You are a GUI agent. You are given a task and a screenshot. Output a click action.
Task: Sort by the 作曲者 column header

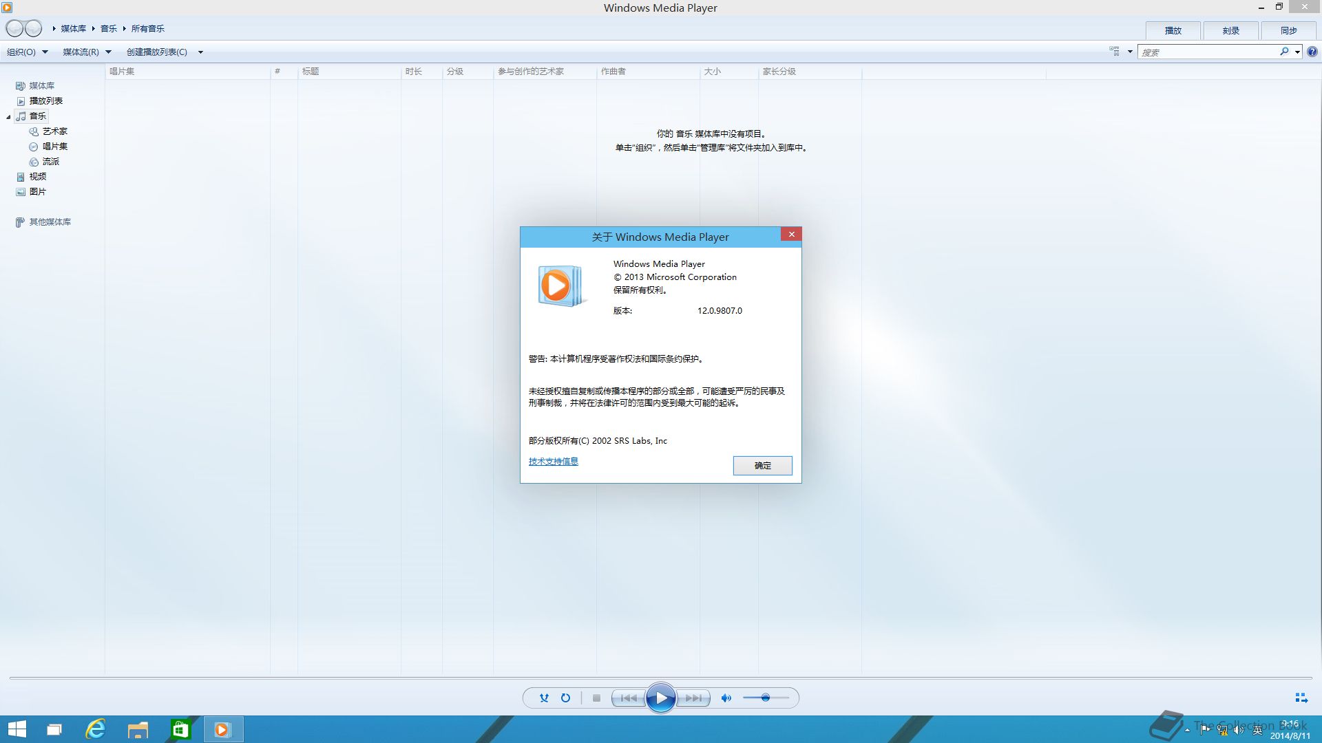point(648,71)
